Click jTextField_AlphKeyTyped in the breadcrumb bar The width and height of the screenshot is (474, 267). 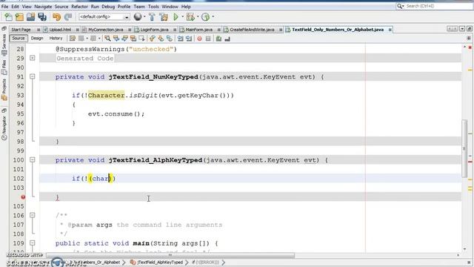[x=160, y=262]
